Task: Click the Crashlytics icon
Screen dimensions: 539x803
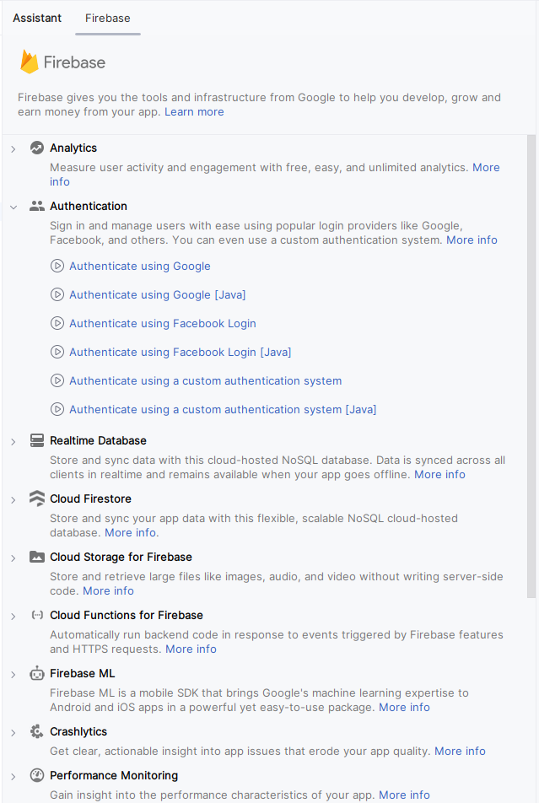Action: click(x=36, y=731)
